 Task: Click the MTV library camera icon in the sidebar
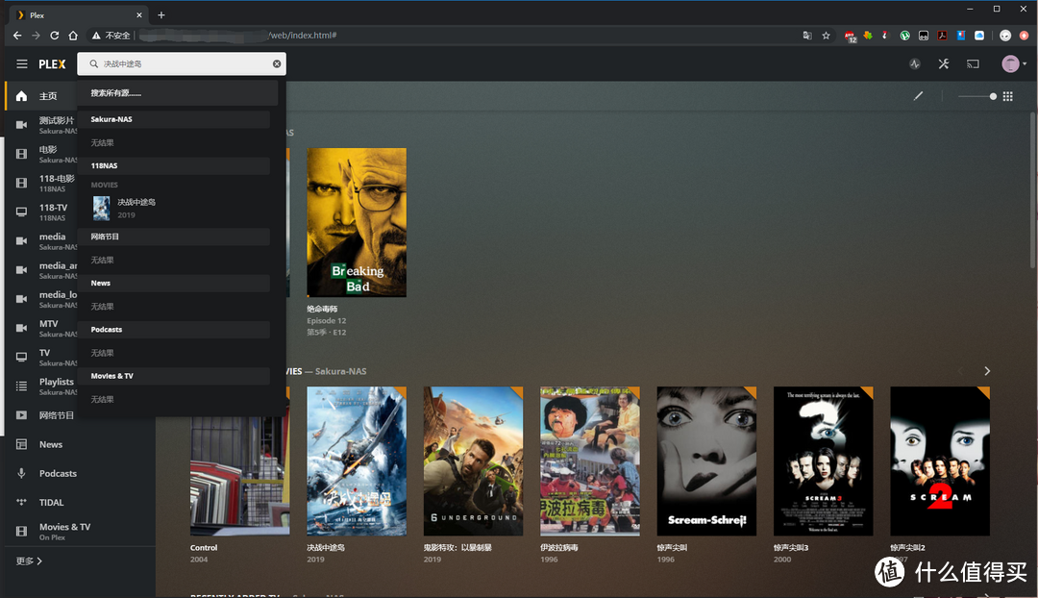tap(21, 328)
